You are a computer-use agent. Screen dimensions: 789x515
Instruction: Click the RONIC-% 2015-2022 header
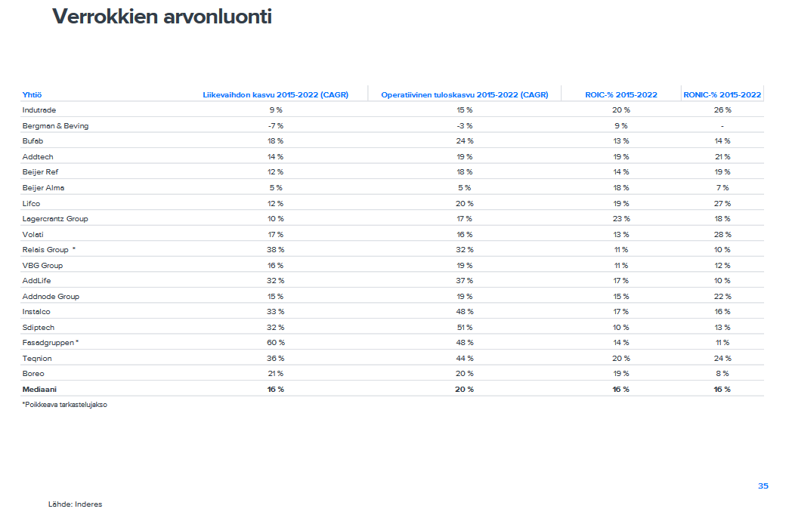pyautogui.click(x=722, y=94)
